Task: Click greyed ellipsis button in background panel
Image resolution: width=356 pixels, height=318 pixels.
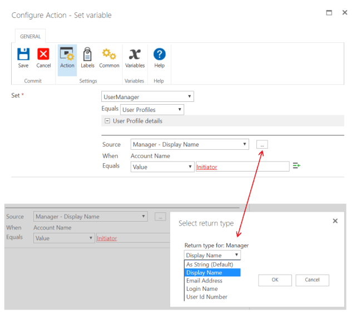Action: [x=160, y=217]
